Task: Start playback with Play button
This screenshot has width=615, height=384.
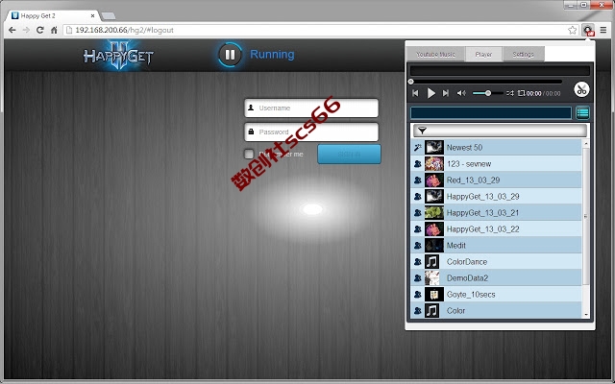Action: pyautogui.click(x=431, y=93)
